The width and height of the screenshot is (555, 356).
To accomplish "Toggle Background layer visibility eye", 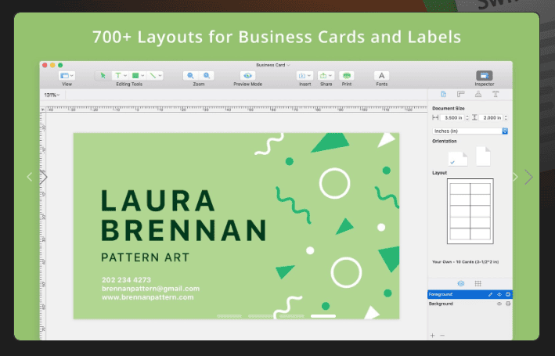I will tap(499, 304).
